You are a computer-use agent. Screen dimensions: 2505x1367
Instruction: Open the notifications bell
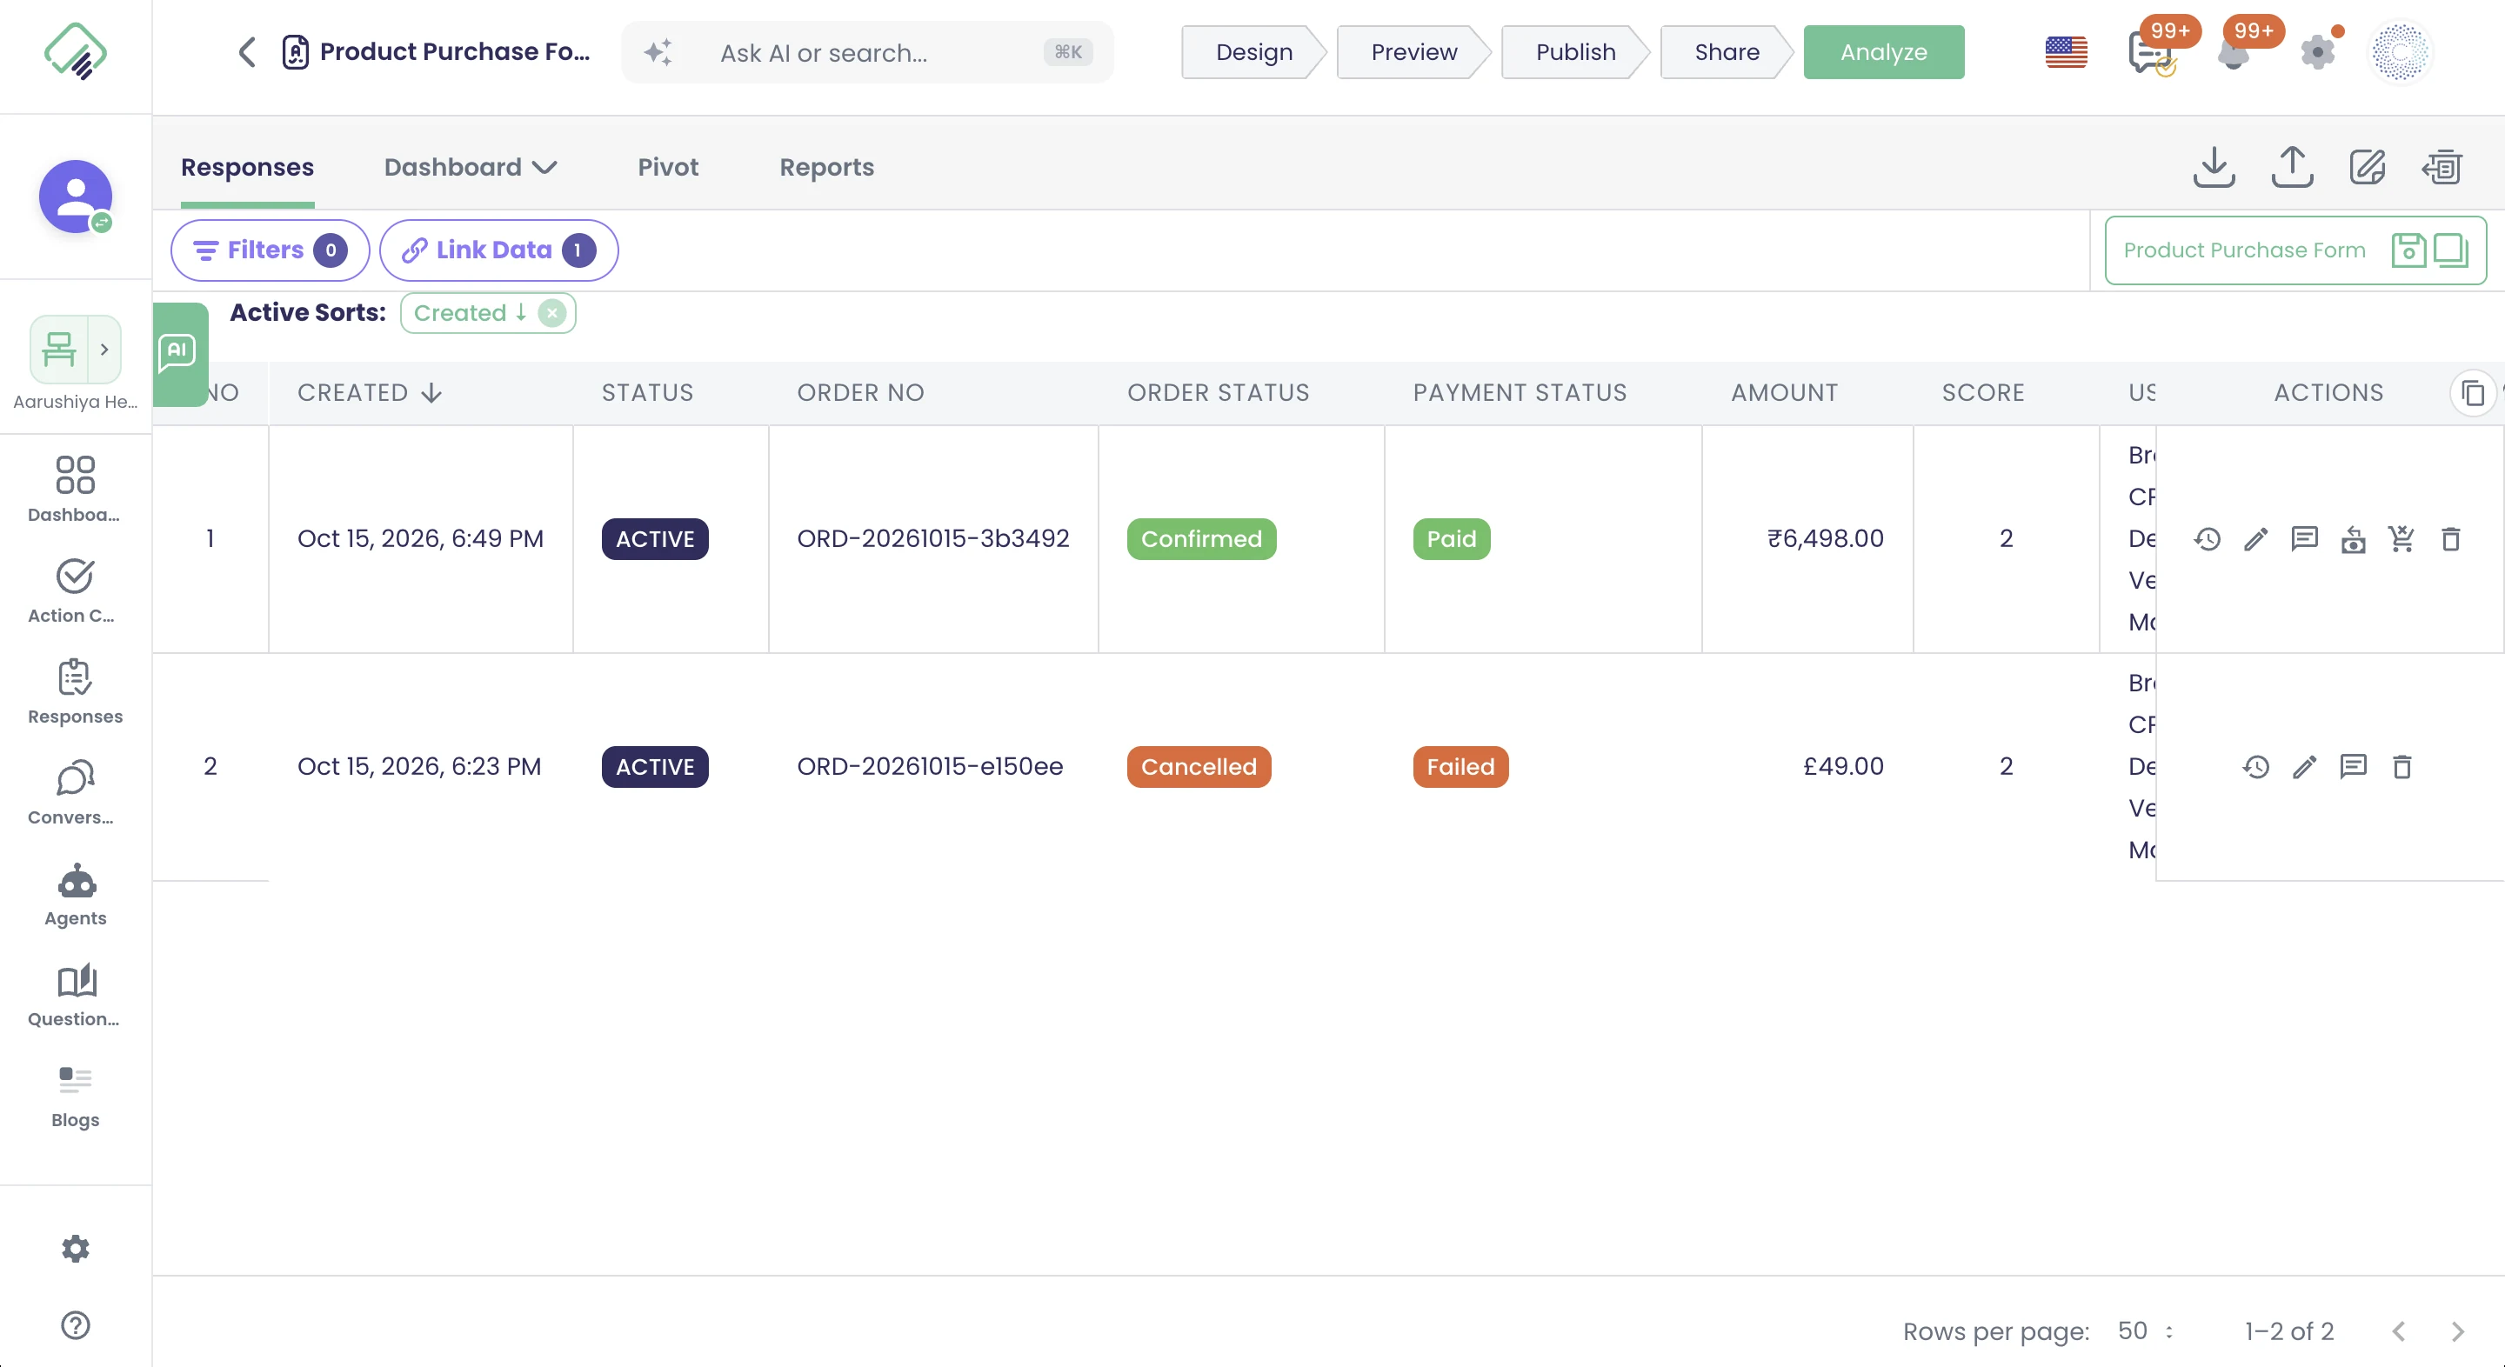pyautogui.click(x=2234, y=52)
